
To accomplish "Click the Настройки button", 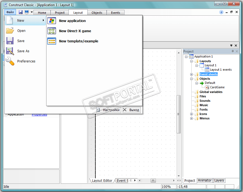I will coord(109,110).
